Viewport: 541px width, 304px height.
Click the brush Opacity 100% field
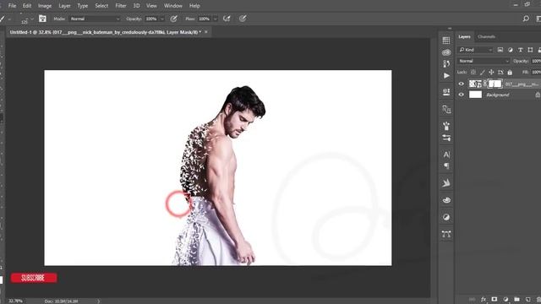(151, 19)
